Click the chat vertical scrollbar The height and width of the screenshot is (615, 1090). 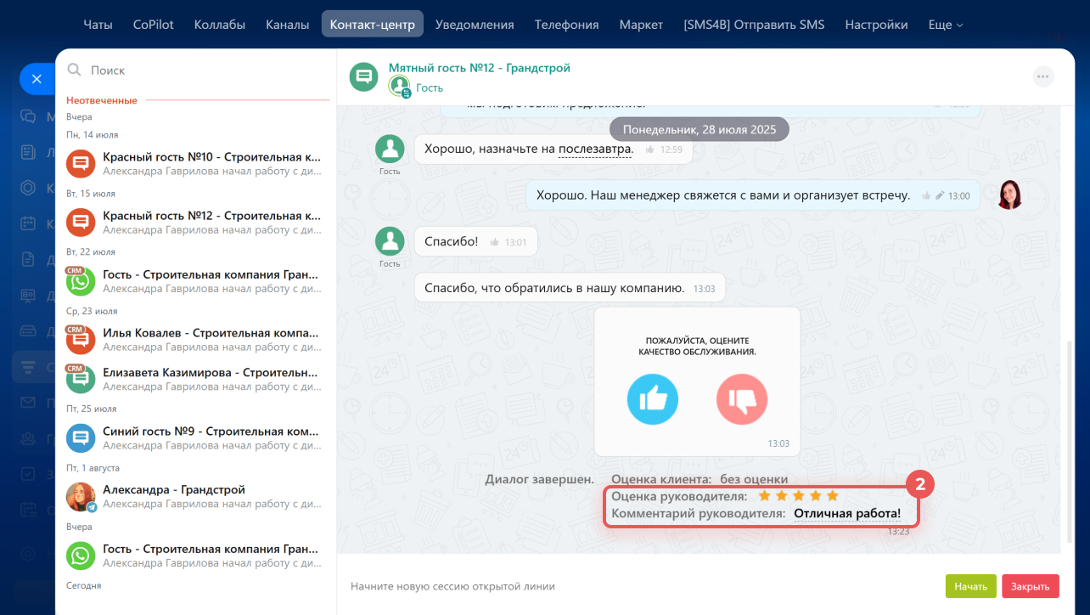click(1068, 442)
